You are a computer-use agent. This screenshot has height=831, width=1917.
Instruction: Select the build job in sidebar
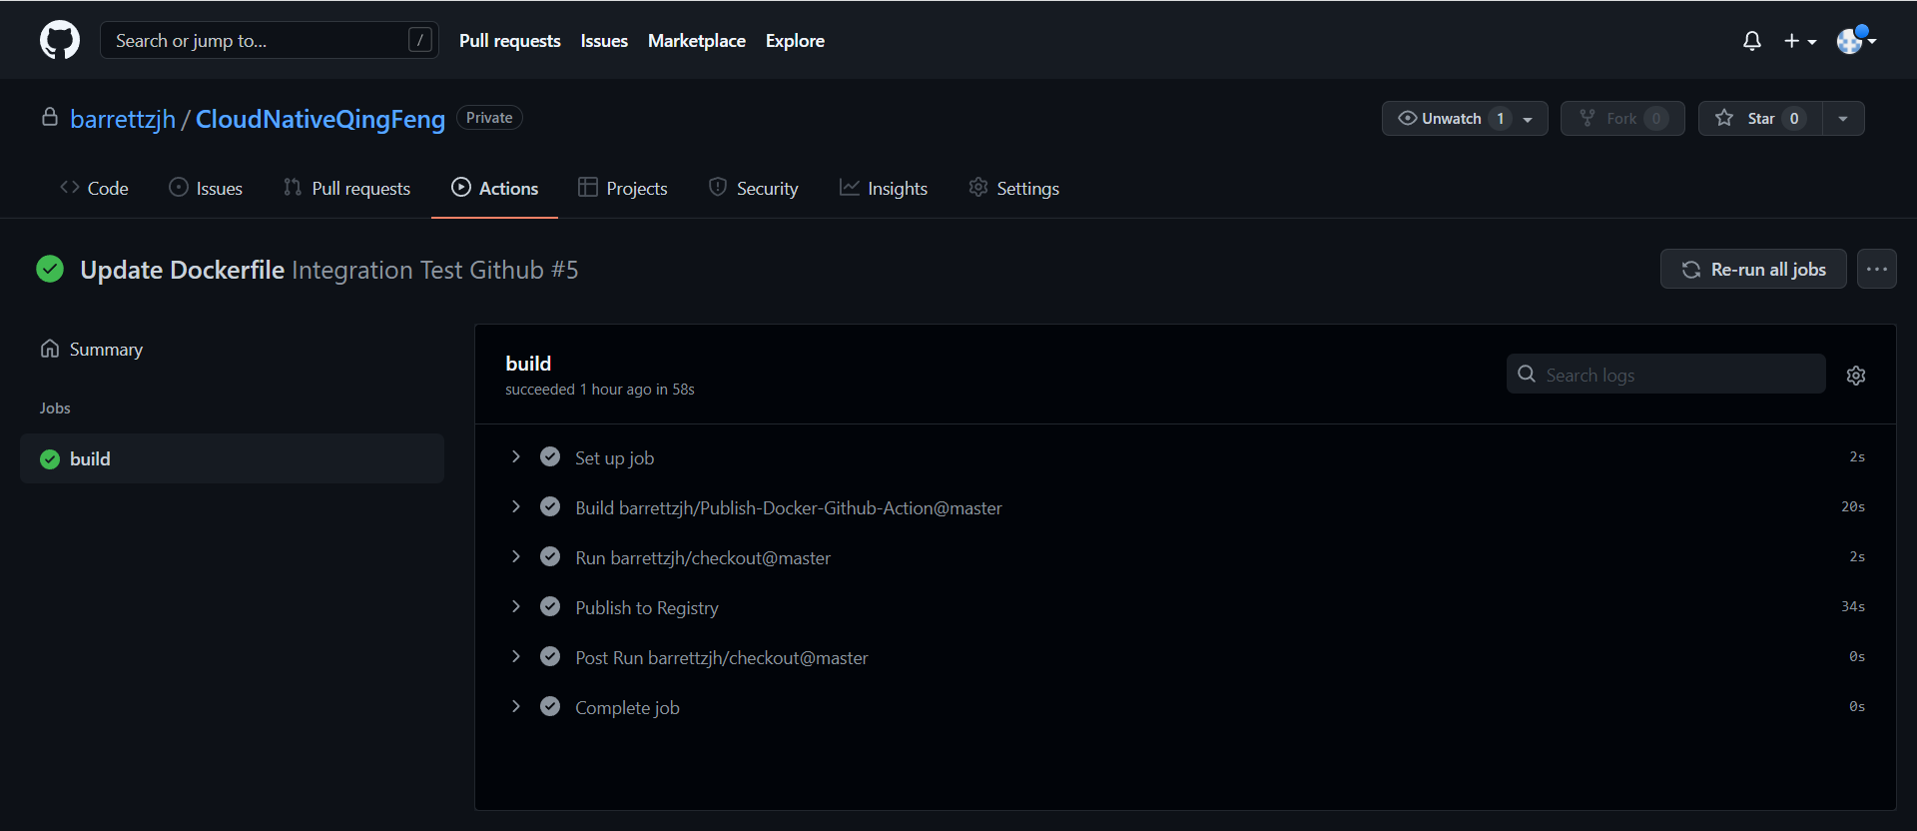[x=232, y=458]
